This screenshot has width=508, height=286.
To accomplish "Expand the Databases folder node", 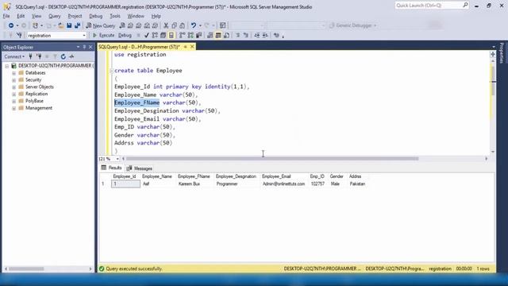I will pos(14,73).
